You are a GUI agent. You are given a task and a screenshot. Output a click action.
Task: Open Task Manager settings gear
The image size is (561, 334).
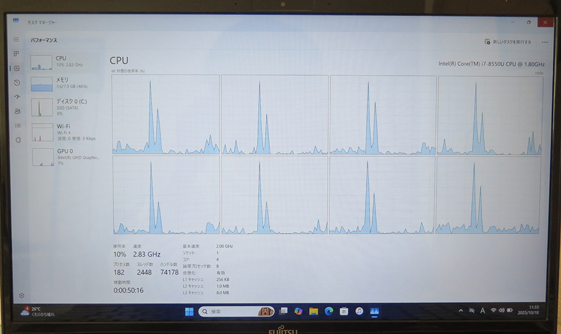tap(22, 295)
